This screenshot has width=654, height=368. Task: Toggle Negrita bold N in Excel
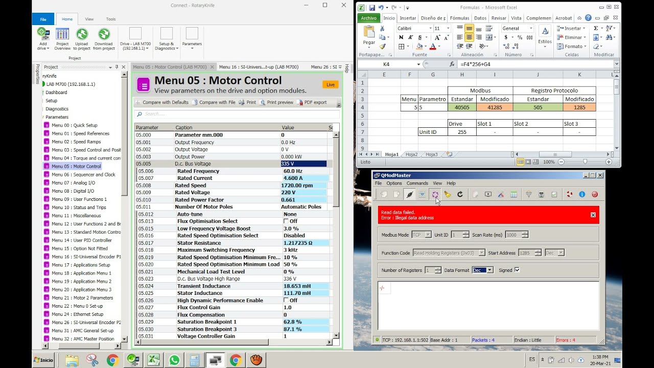coord(401,37)
